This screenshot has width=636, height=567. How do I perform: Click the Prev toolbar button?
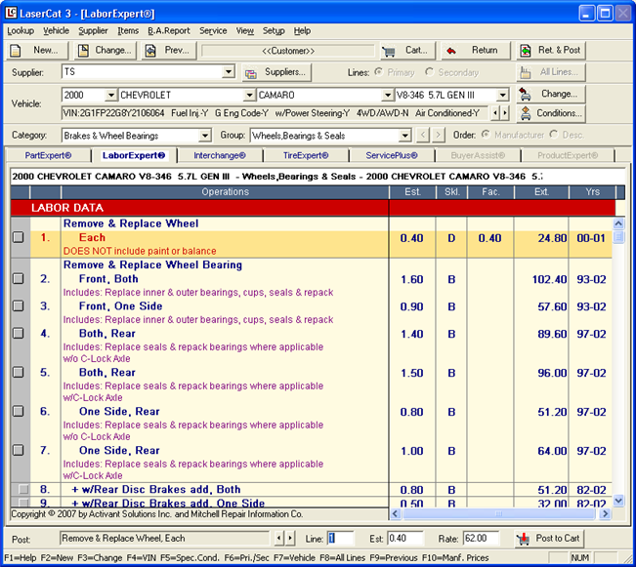pyautogui.click(x=166, y=50)
